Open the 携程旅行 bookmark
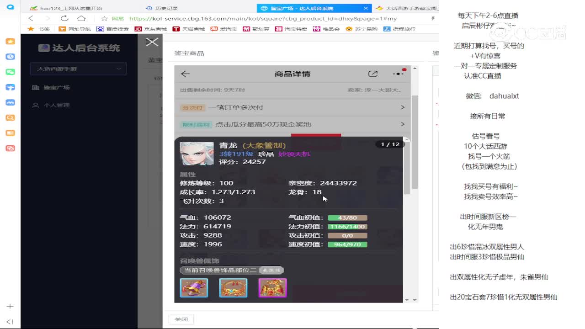The image size is (585, 329). [x=399, y=29]
